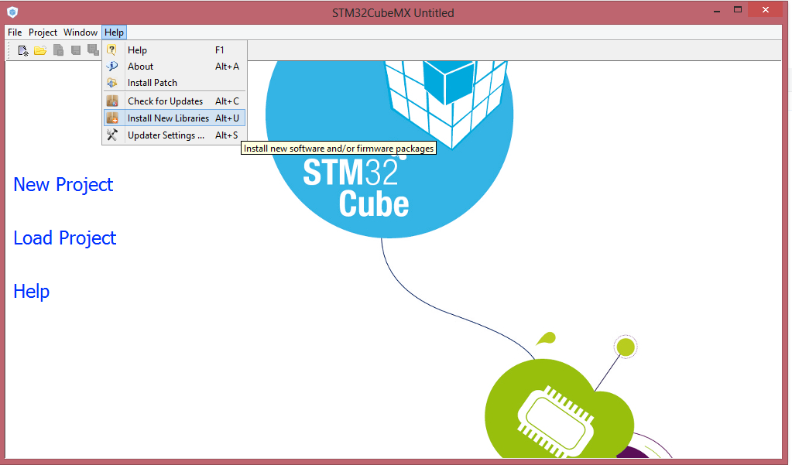Click the Updater Settings tools icon

[112, 135]
